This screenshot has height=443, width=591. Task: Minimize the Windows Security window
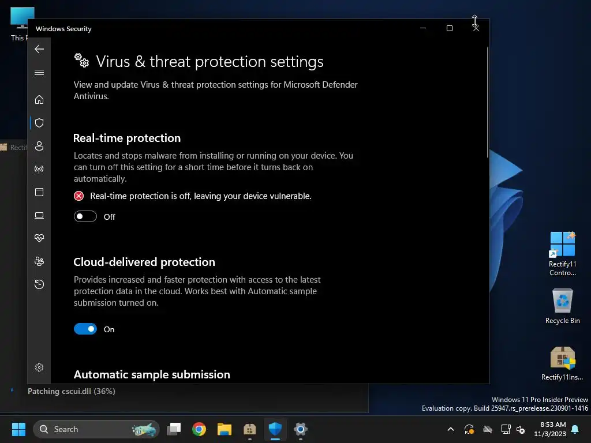pyautogui.click(x=423, y=28)
